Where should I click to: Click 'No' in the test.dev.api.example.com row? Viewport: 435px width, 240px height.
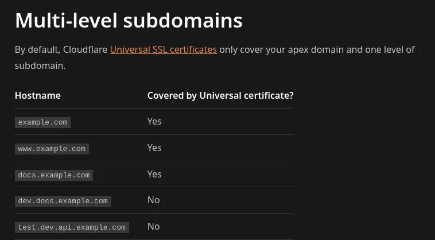tap(153, 226)
